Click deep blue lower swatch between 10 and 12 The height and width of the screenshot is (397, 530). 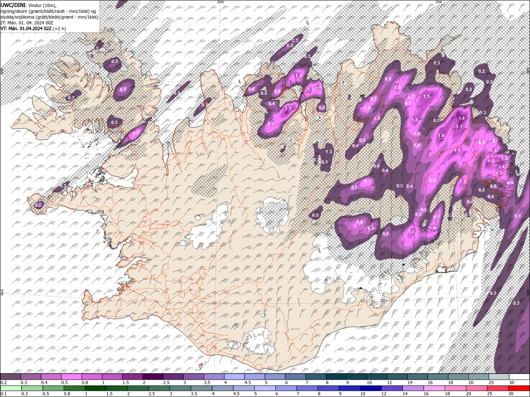click(x=371, y=388)
